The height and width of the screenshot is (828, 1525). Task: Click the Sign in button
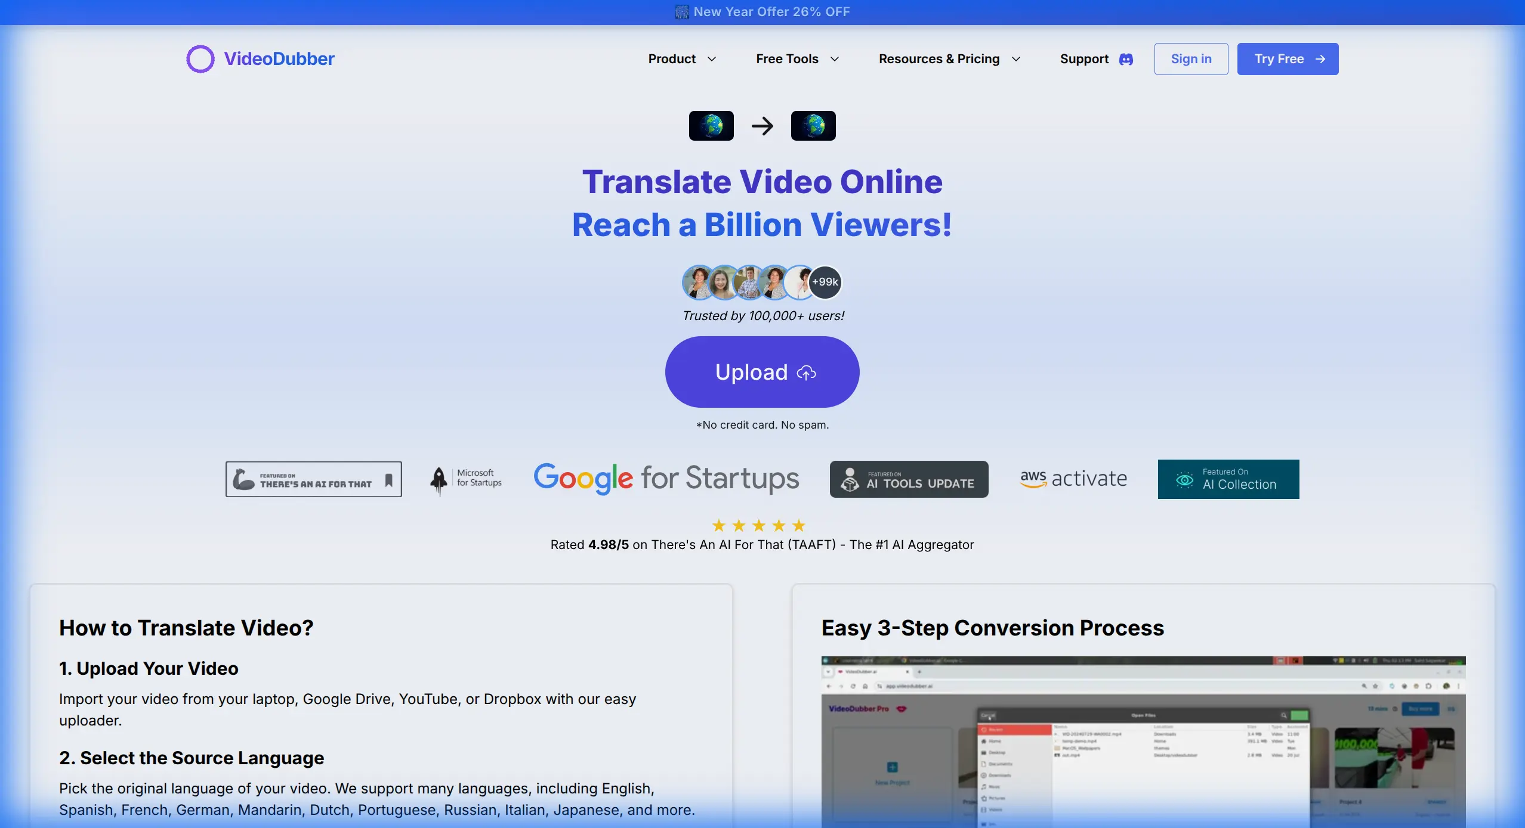[x=1190, y=58]
